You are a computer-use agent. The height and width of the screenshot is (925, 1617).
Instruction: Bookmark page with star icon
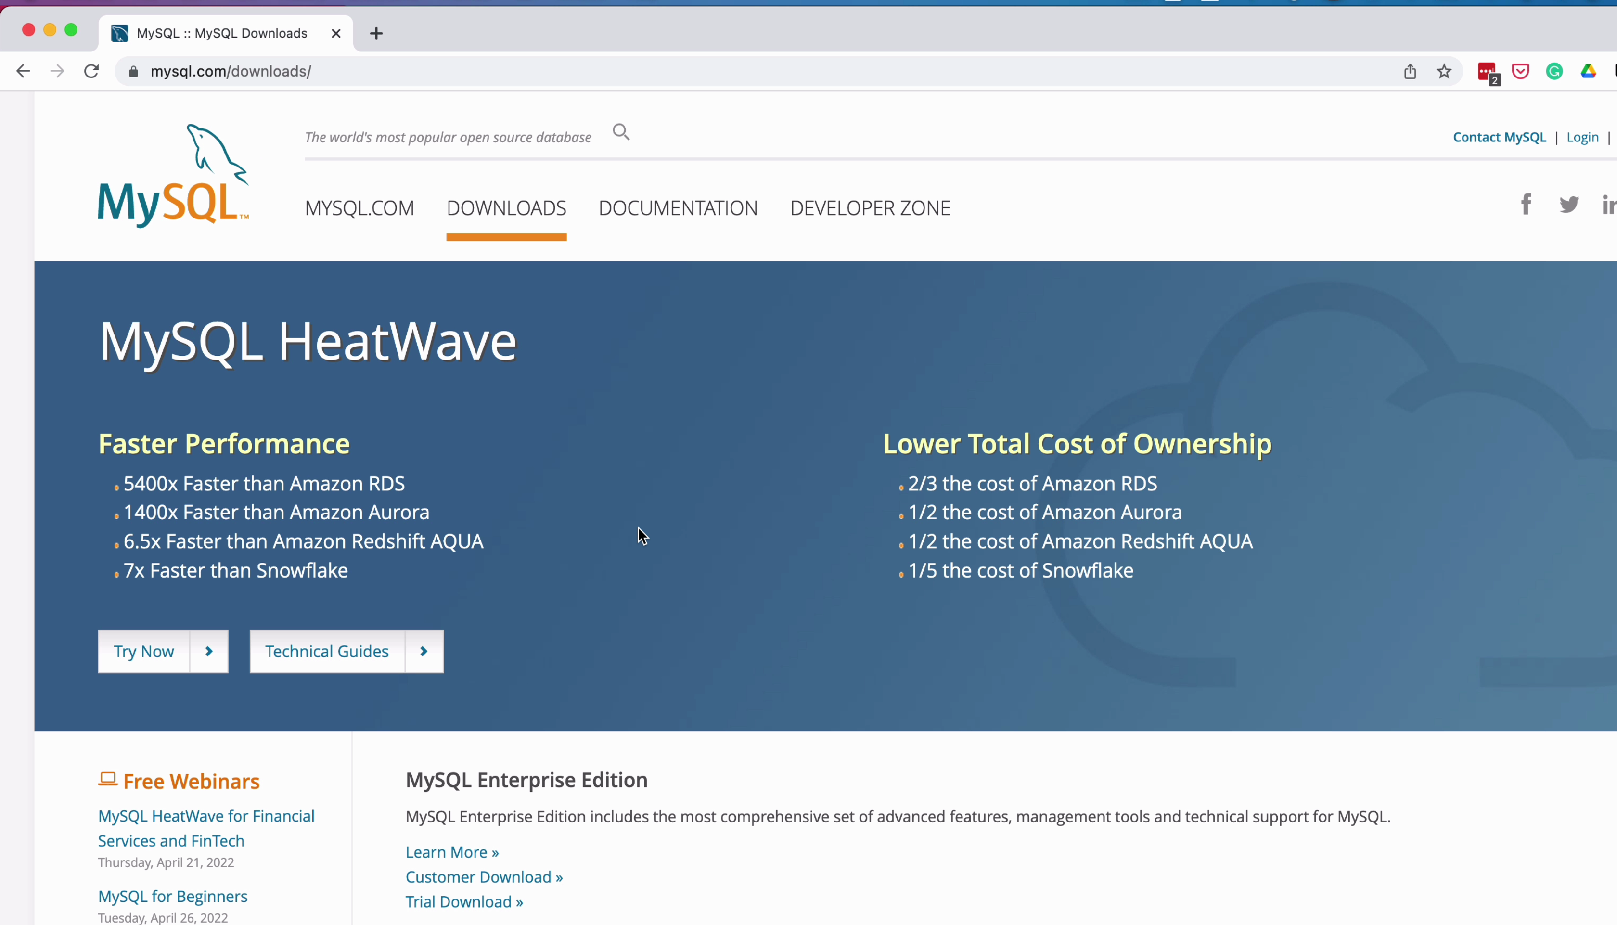pos(1444,72)
